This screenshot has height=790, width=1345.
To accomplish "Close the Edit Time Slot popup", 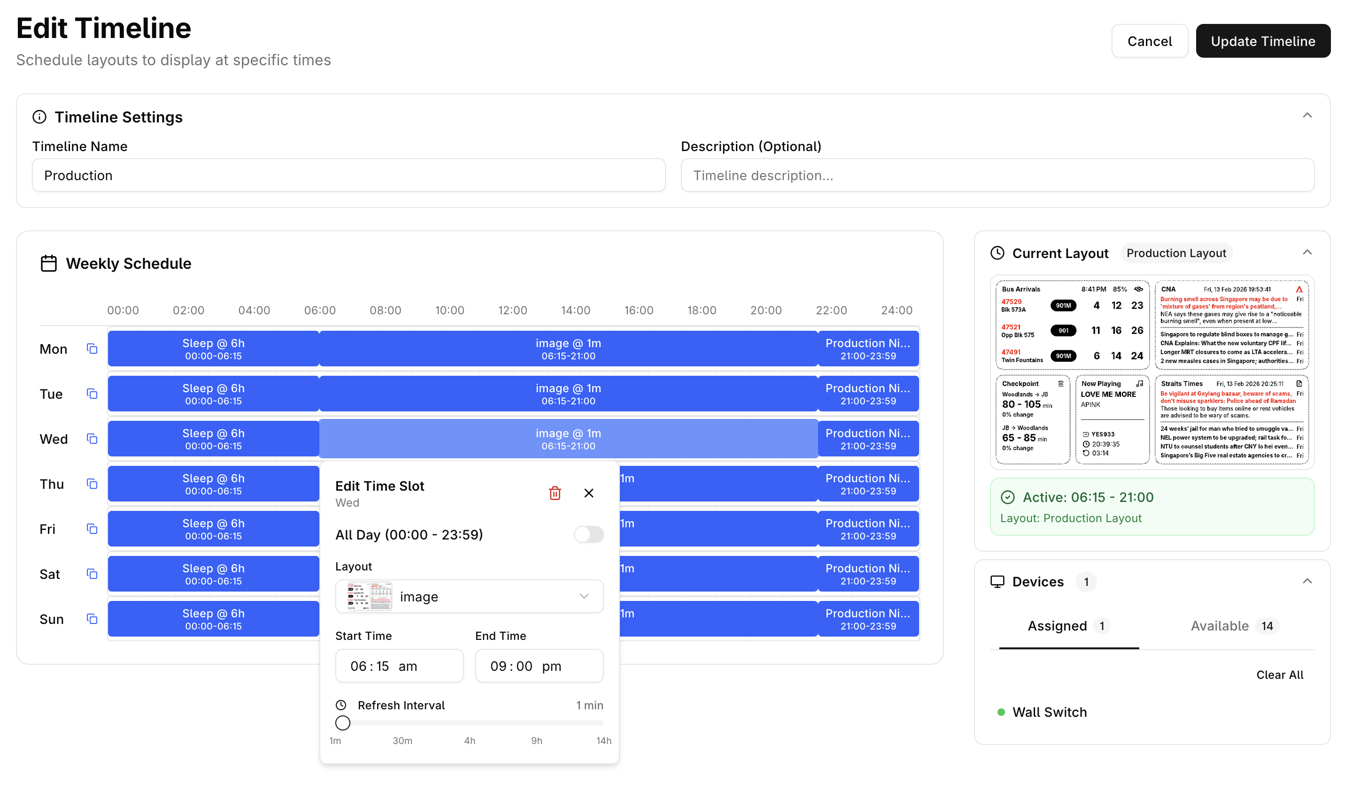I will pyautogui.click(x=589, y=493).
